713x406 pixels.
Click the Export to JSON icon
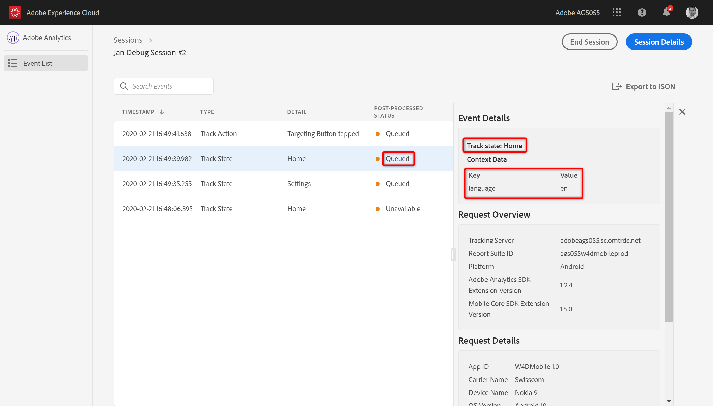pyautogui.click(x=617, y=86)
